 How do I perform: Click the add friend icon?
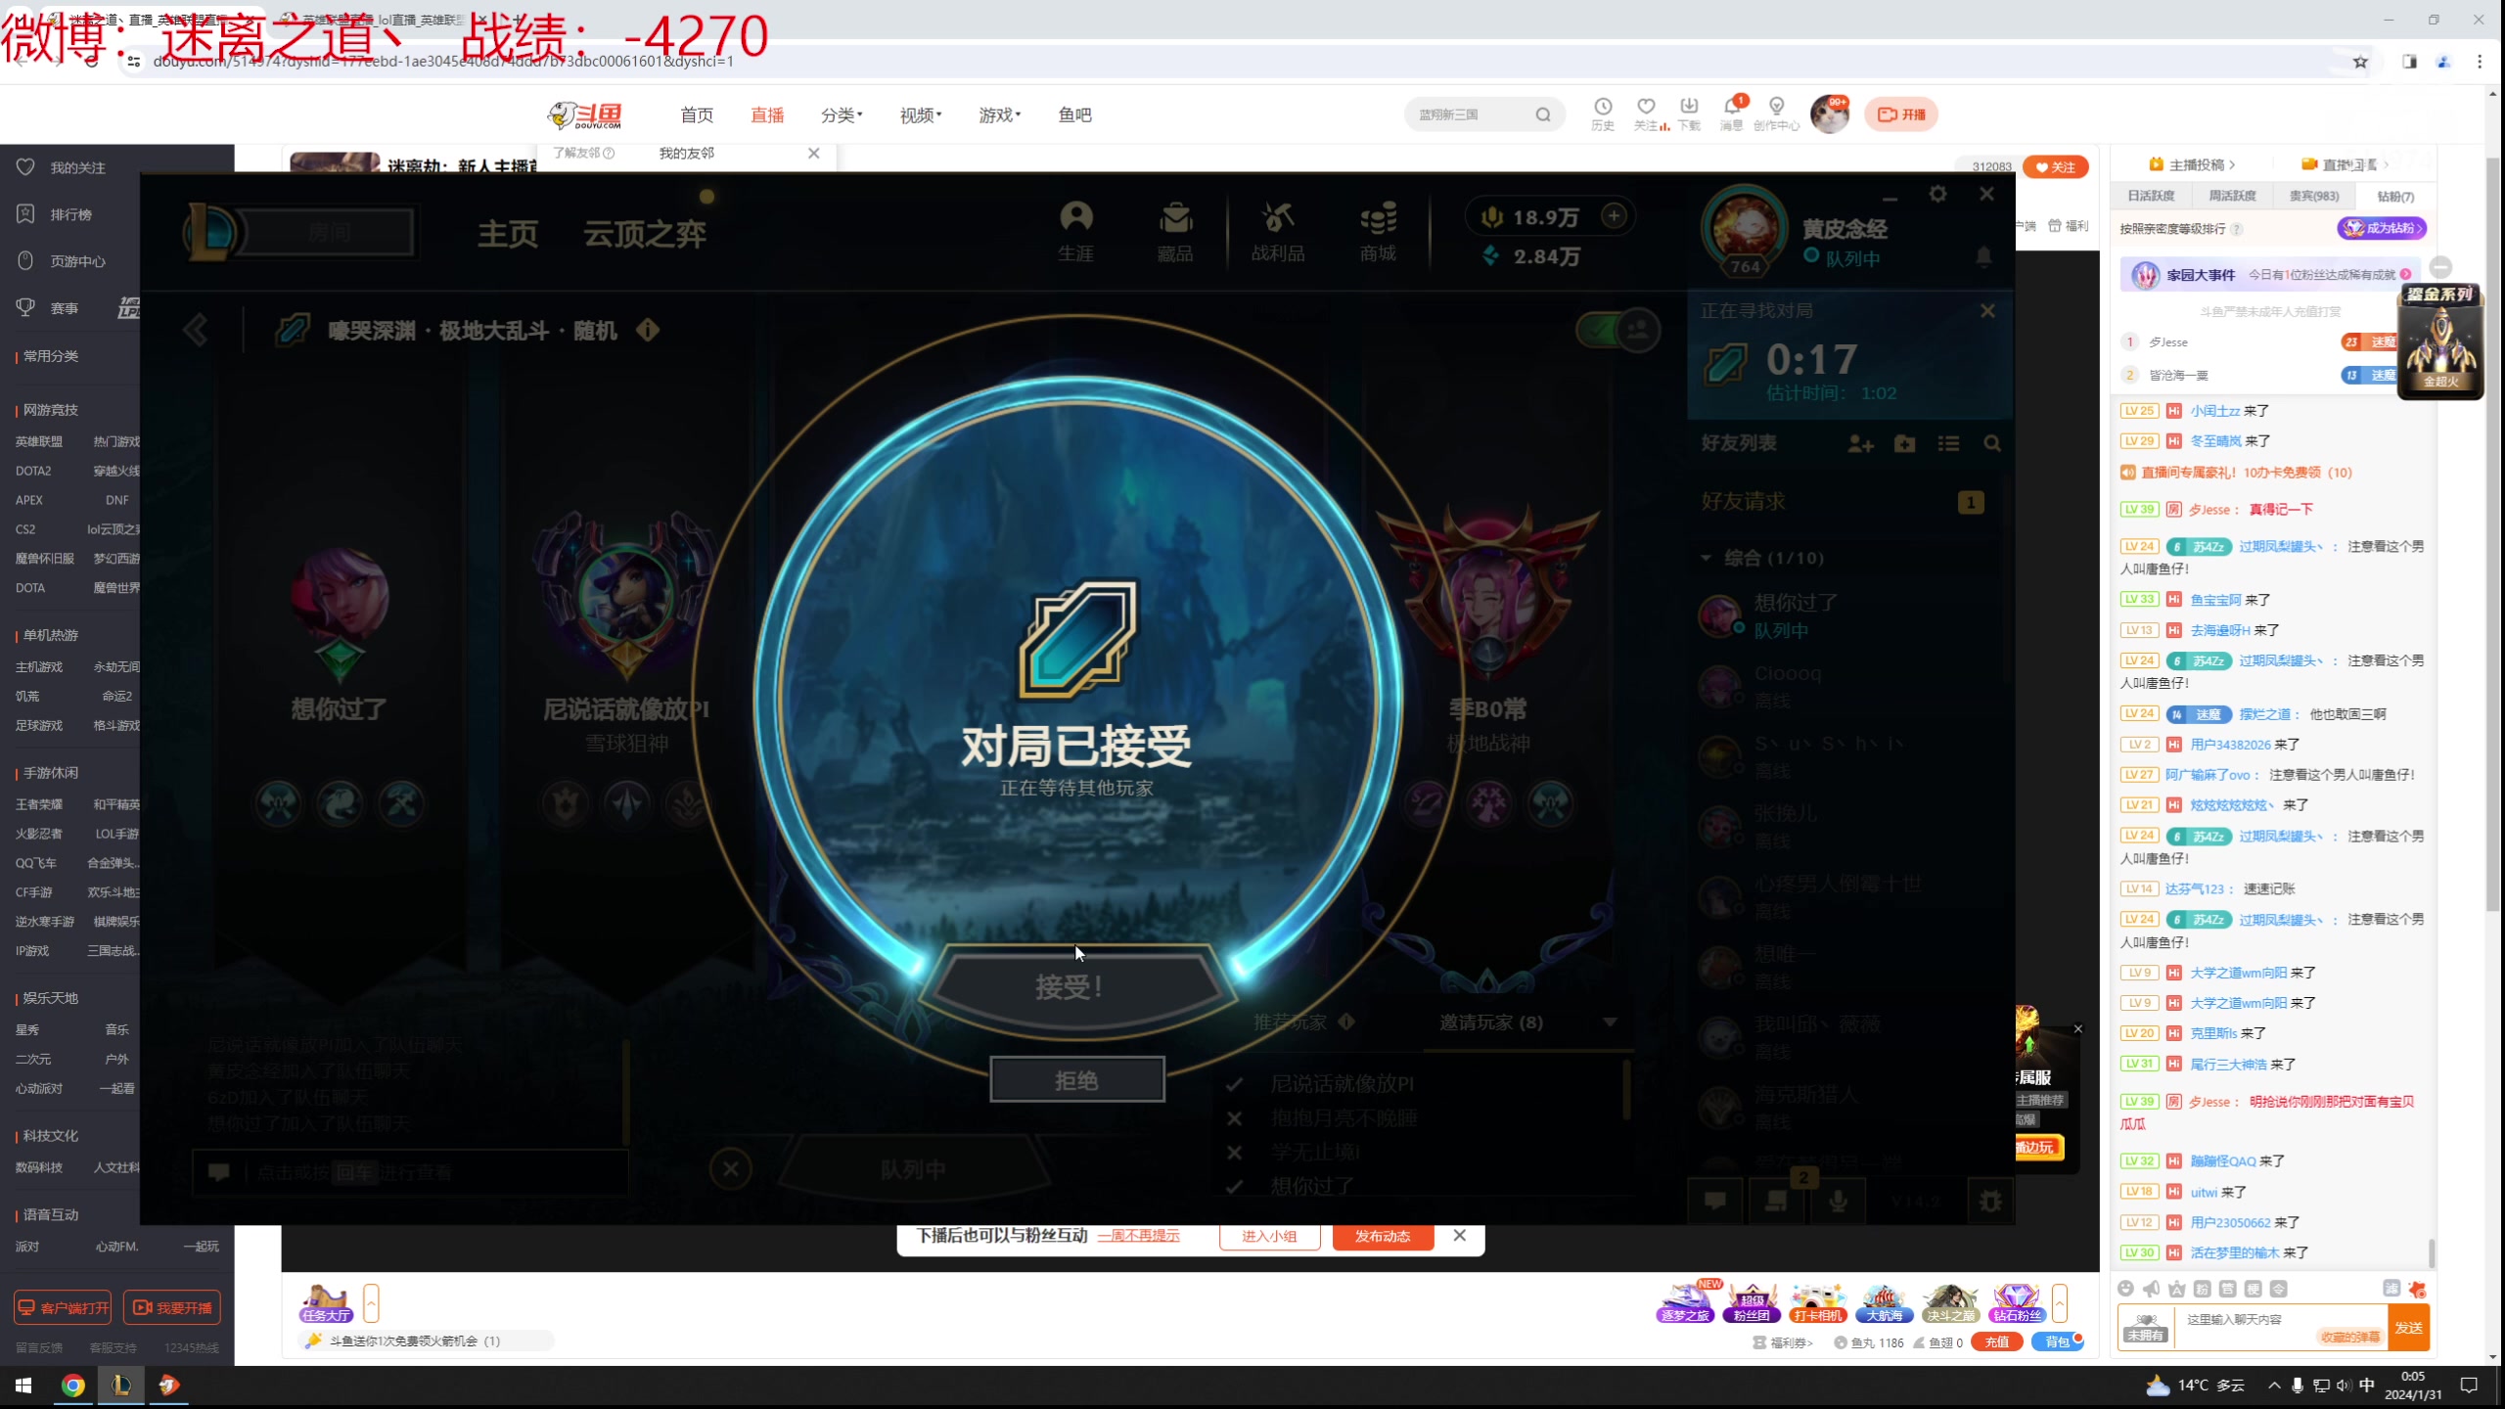click(1860, 444)
